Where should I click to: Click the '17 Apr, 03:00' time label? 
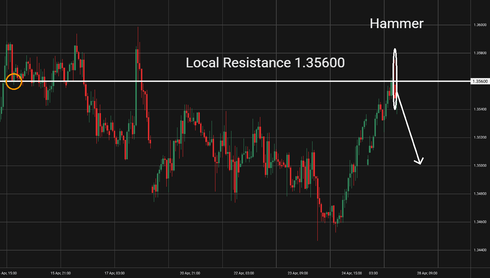[114, 273]
